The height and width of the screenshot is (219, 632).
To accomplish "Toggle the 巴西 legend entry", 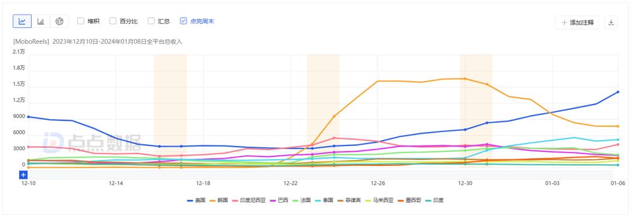I will pyautogui.click(x=279, y=200).
